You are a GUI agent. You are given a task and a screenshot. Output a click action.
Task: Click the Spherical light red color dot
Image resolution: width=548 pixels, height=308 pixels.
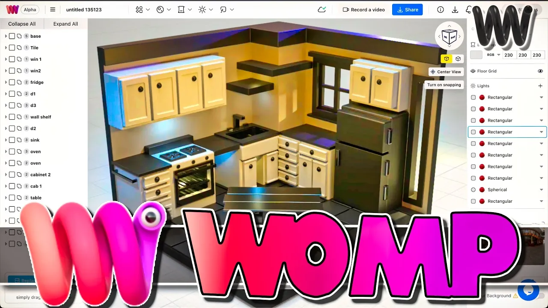point(482,190)
